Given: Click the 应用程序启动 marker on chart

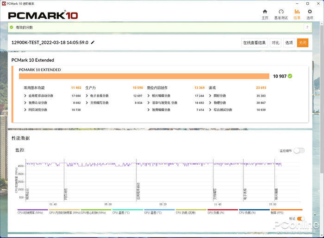Looking at the screenshot, I should [138, 190].
